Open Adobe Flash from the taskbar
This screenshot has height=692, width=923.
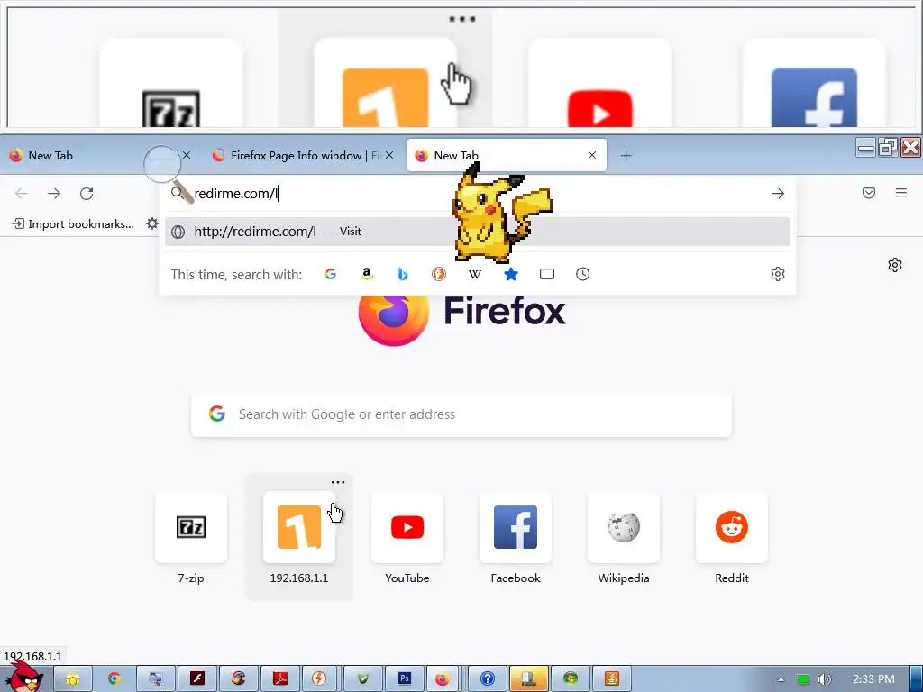pos(197,678)
